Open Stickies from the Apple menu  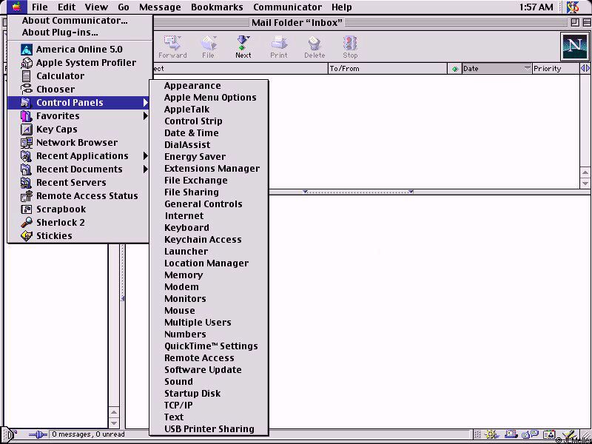point(54,235)
